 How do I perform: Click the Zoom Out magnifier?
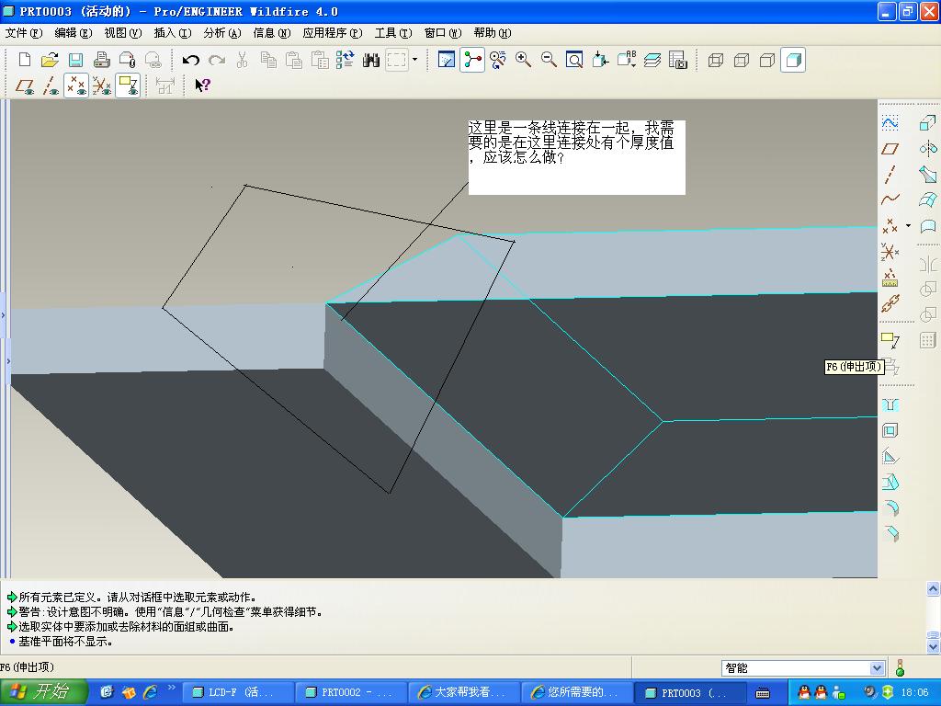pyautogui.click(x=549, y=60)
